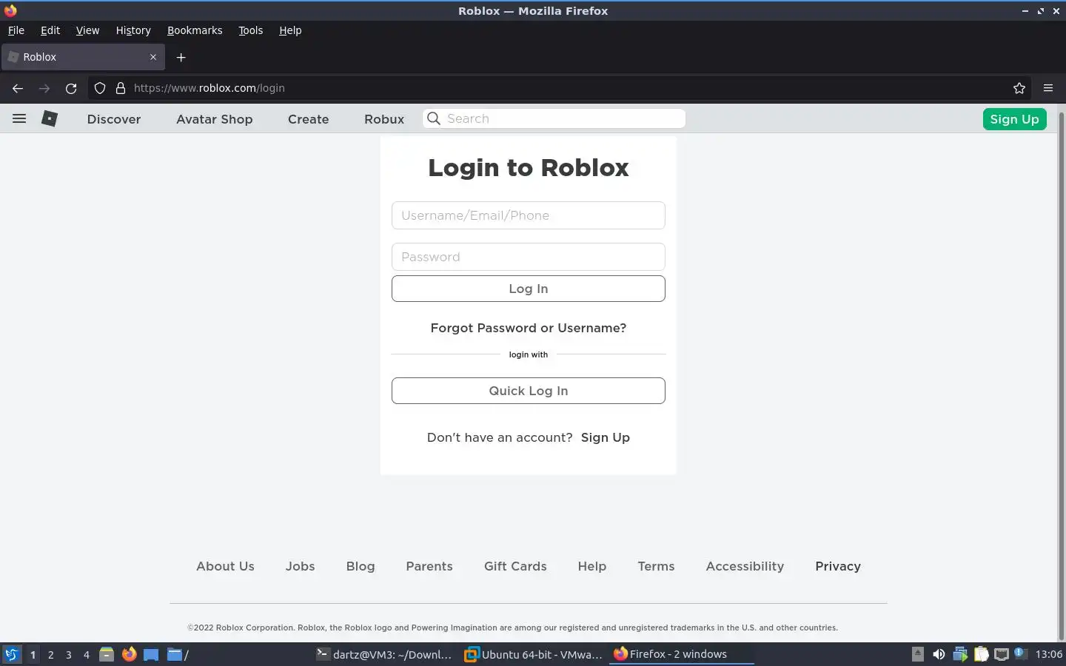Click the padlock site security icon

[121, 88]
